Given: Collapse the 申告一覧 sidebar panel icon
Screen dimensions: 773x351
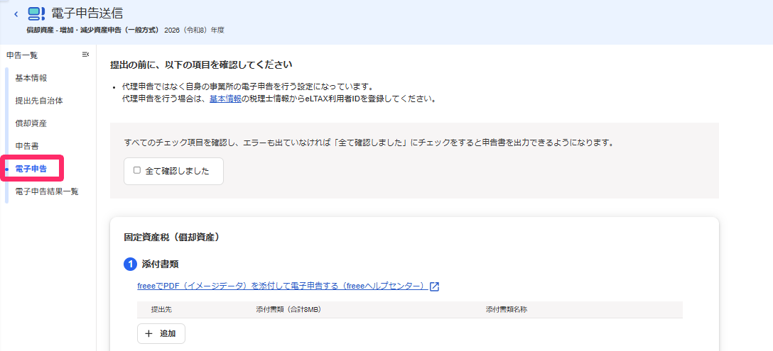Looking at the screenshot, I should point(85,55).
